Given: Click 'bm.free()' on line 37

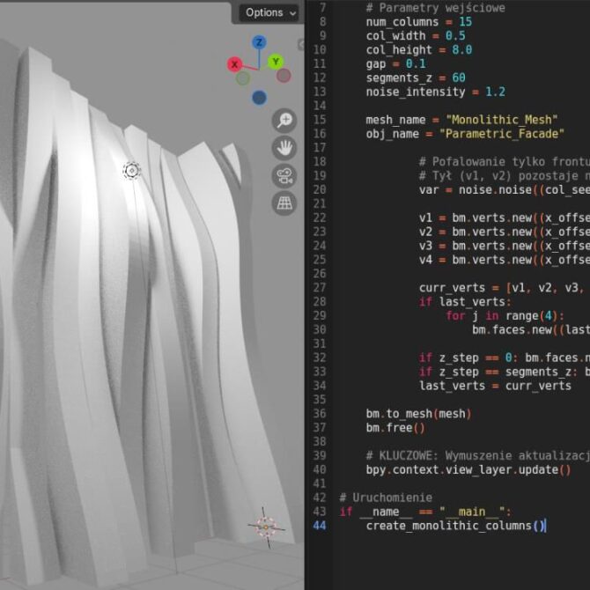Looking at the screenshot, I should [395, 428].
